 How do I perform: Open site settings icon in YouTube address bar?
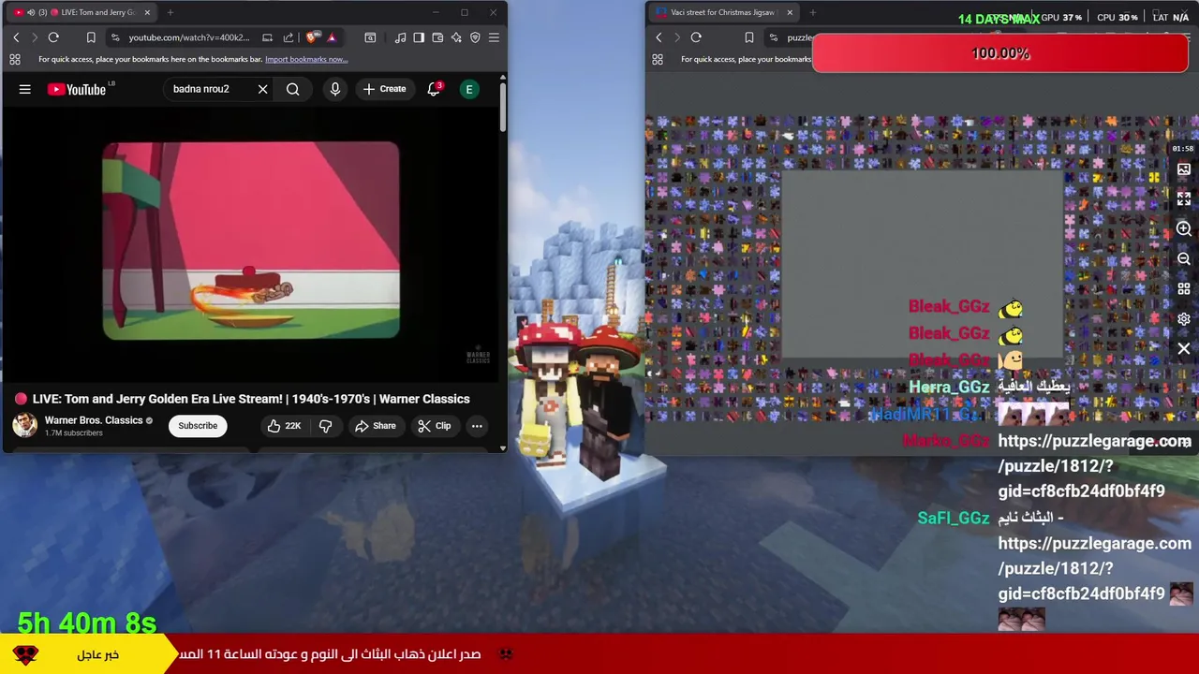point(115,37)
